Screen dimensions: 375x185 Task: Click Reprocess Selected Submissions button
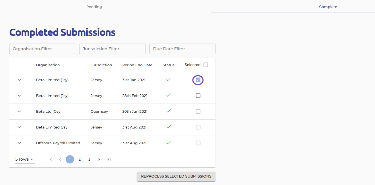[x=176, y=176]
